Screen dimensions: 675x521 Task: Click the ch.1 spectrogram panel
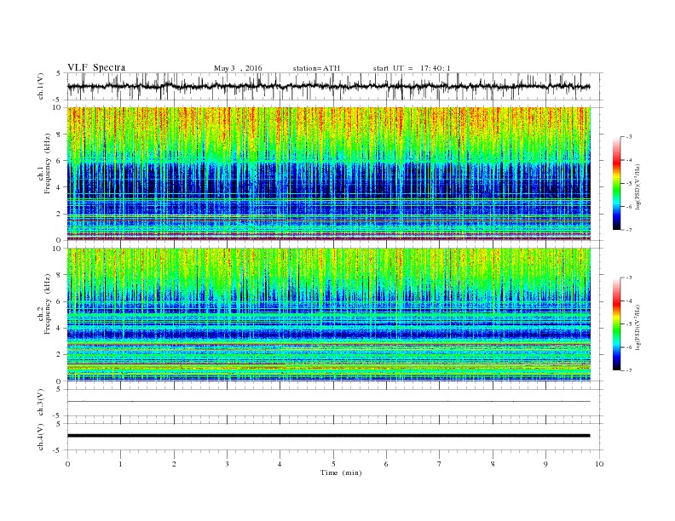point(328,174)
